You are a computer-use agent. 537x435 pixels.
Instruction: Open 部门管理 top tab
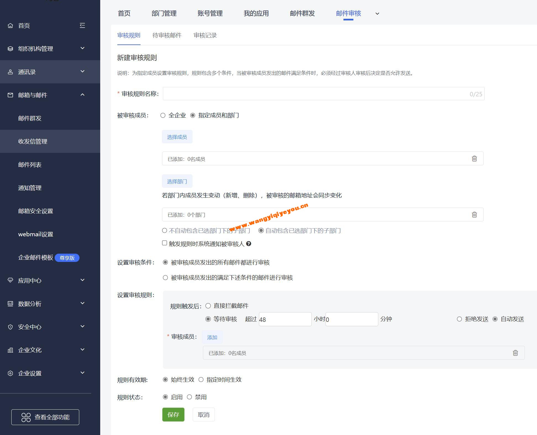[x=164, y=13]
